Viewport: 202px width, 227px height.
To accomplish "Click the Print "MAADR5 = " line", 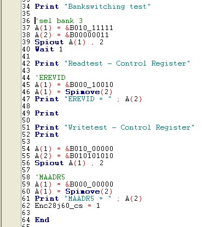I will tap(88, 199).
